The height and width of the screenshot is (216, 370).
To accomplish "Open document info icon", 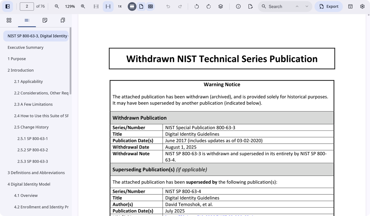I will pyautogui.click(x=238, y=7).
